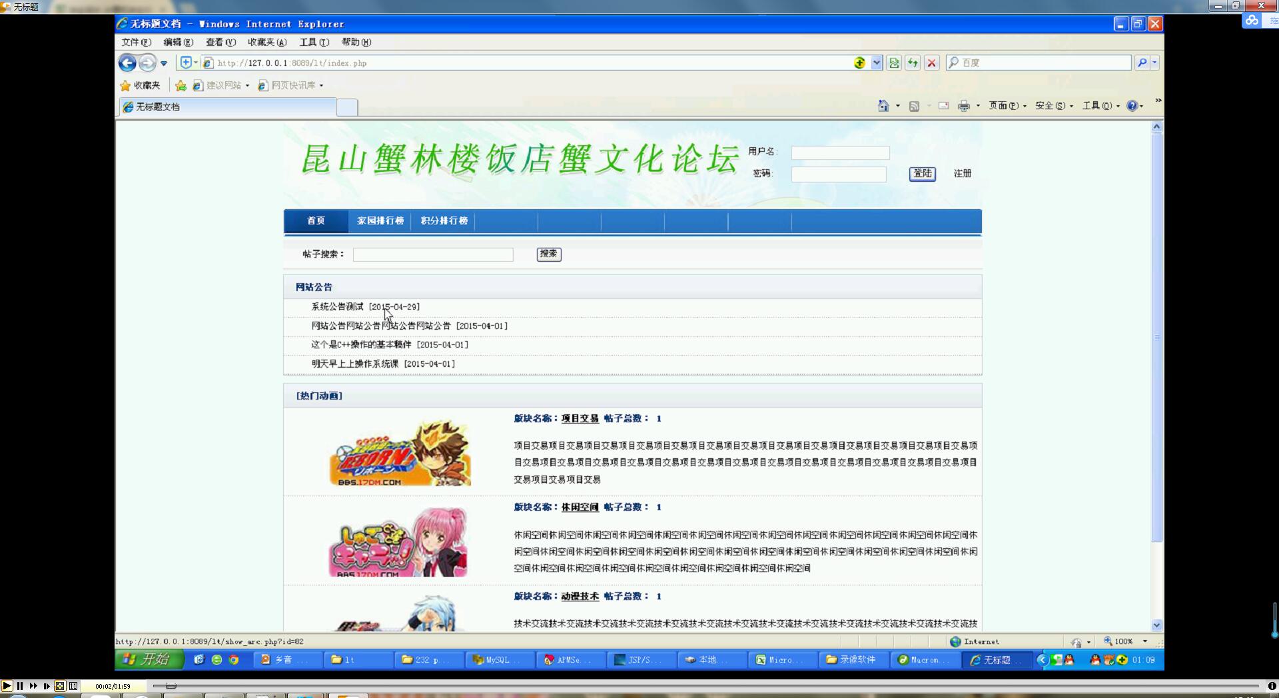Open the 文件(F) menu

point(136,42)
